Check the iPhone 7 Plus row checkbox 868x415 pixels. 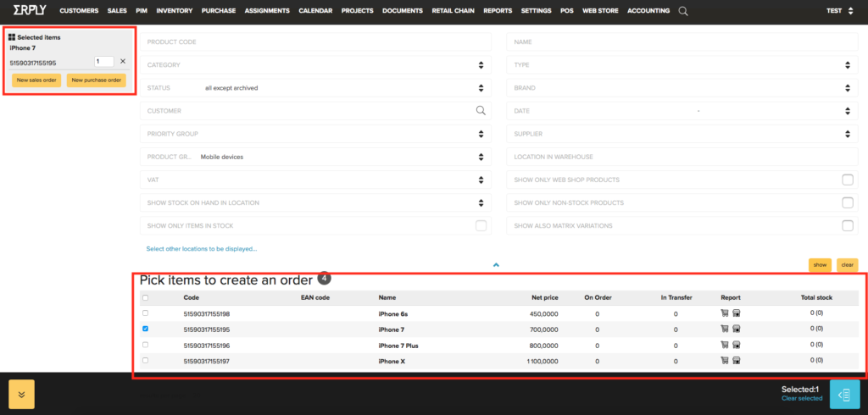[146, 345]
